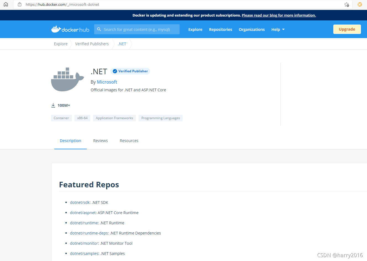Open the dotnet/samples repo link
The image size is (367, 261).
click(84, 254)
